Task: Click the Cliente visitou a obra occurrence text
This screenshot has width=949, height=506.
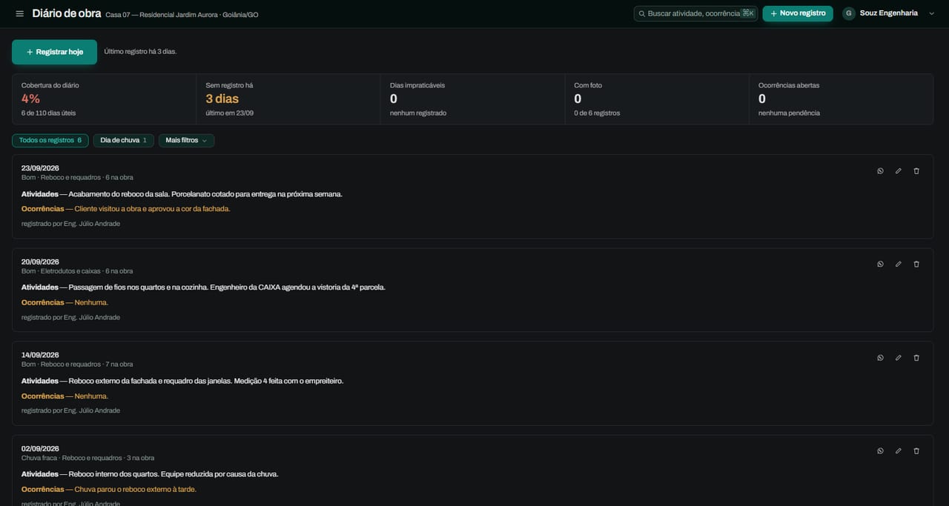Action: tap(153, 209)
